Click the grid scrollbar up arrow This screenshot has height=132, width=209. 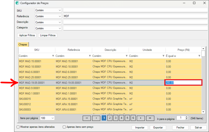[203, 49]
